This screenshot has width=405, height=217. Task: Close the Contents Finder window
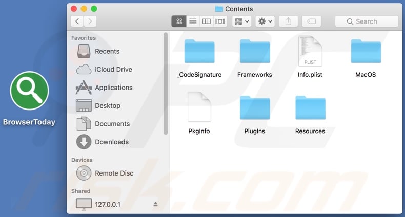pos(74,9)
